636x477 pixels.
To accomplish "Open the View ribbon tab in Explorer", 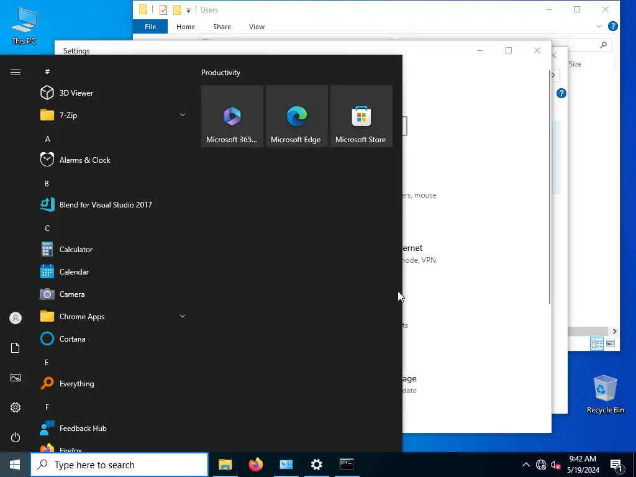I will tap(257, 26).
